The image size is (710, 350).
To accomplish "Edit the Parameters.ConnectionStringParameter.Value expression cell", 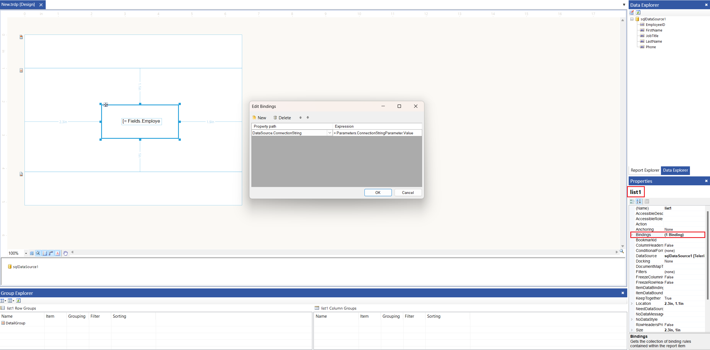I will tap(377, 133).
